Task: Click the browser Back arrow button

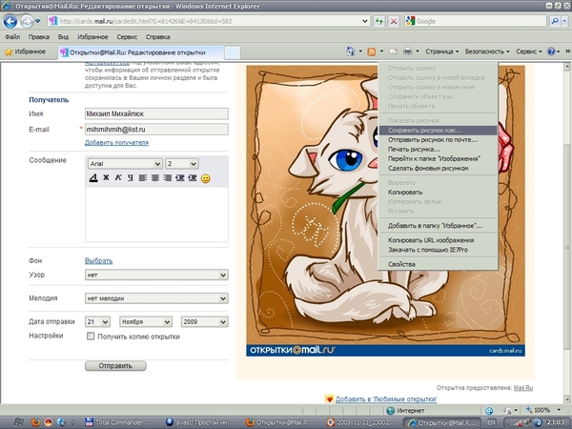Action: coord(10,22)
